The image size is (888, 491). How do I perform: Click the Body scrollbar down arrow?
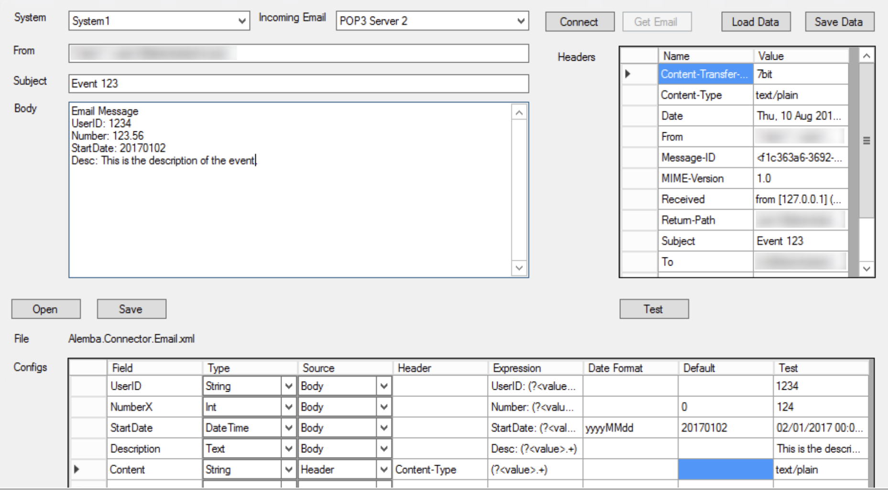[519, 268]
